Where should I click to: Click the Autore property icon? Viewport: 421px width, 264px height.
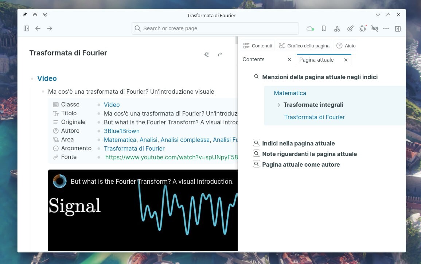(56, 131)
